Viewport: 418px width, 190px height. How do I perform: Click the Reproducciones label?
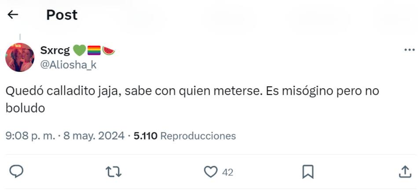[198, 136]
